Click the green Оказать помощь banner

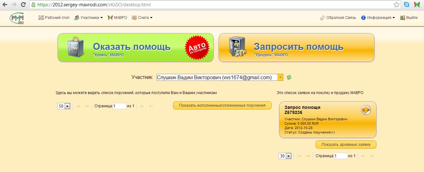[x=136, y=47]
